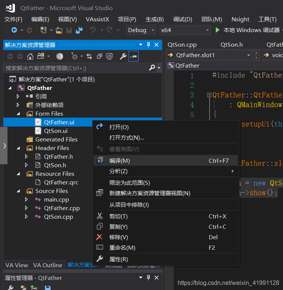Select QtFather.qrc in Resource Files
Image resolution: width=283 pixels, height=290 pixels.
[x=61, y=183]
